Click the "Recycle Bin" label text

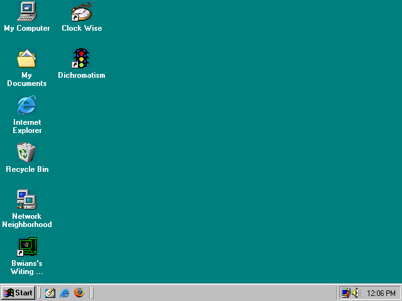27,169
